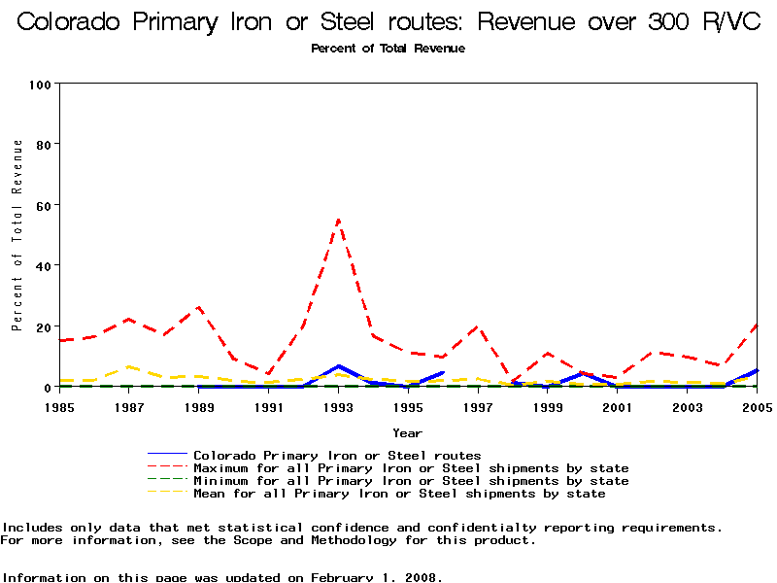777x583 pixels.
Task: Click the blue line peak at 1993
Action: click(338, 366)
